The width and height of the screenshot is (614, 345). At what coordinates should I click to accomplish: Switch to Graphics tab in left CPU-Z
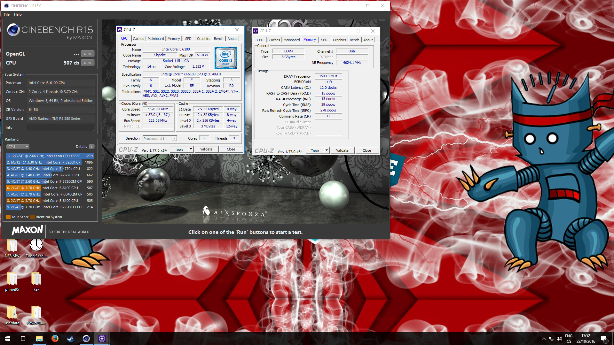click(x=204, y=39)
